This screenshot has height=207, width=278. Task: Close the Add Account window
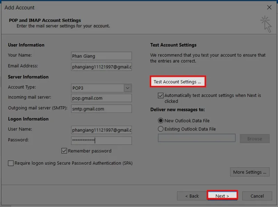[269, 7]
